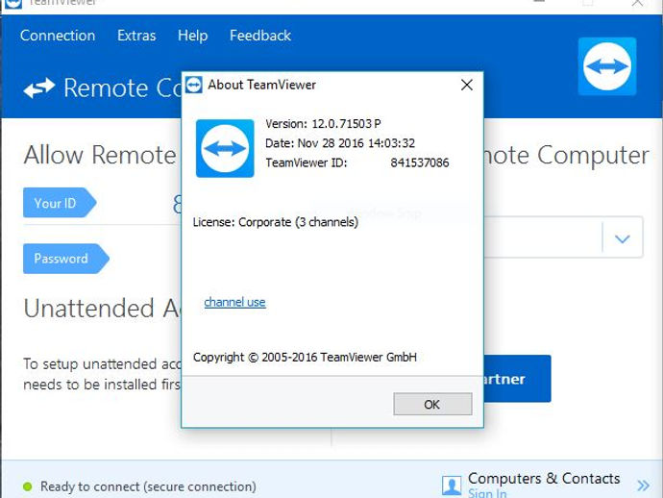Open the Help menu
Image resolution: width=663 pixels, height=498 pixels.
[x=192, y=36]
